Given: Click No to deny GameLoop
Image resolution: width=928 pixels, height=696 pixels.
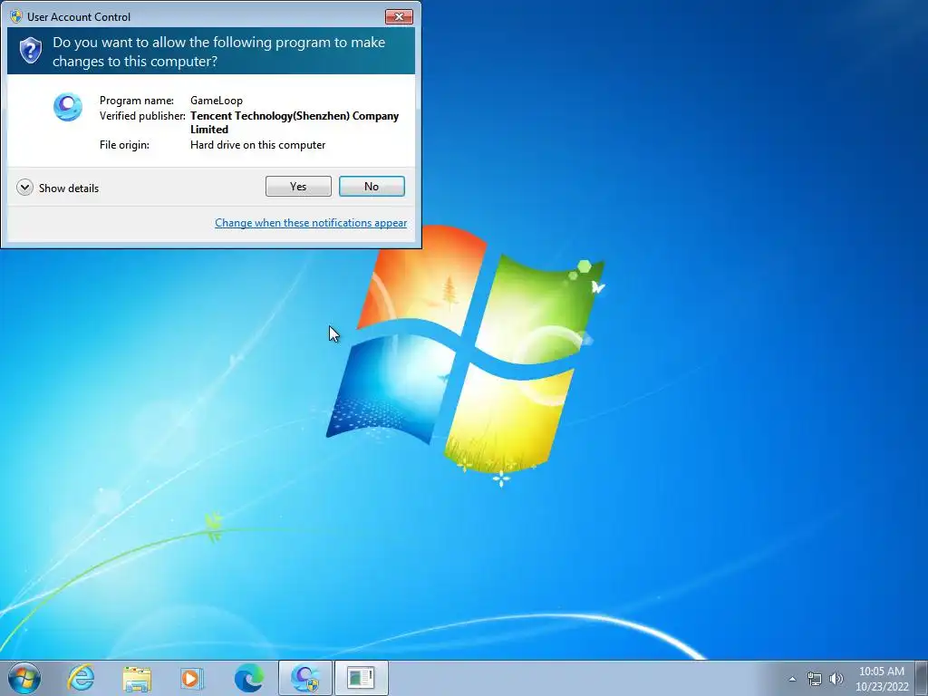Looking at the screenshot, I should 372,187.
